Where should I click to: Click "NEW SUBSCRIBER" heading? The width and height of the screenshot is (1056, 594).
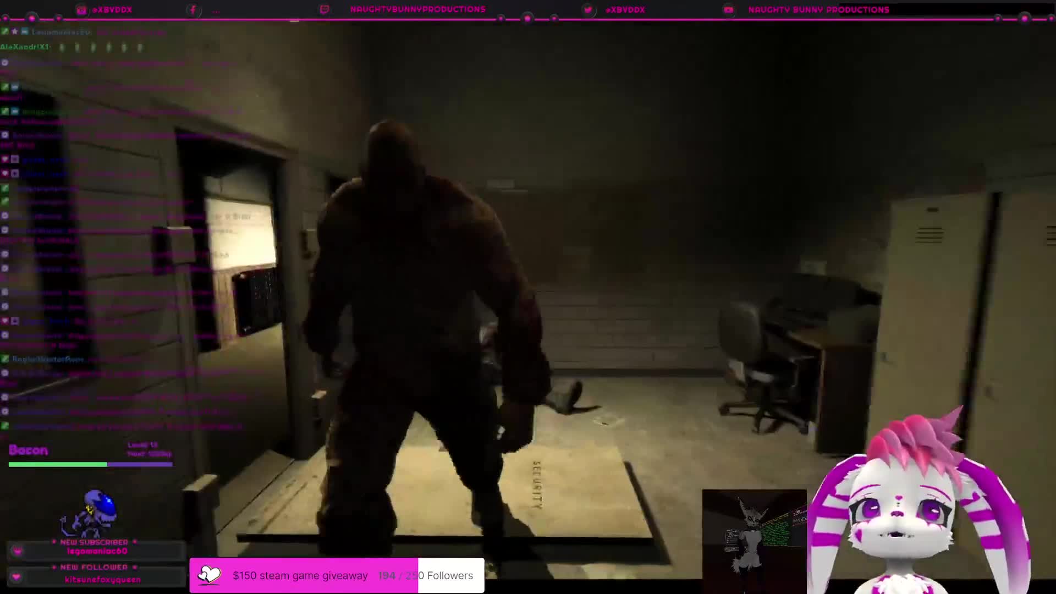94,542
